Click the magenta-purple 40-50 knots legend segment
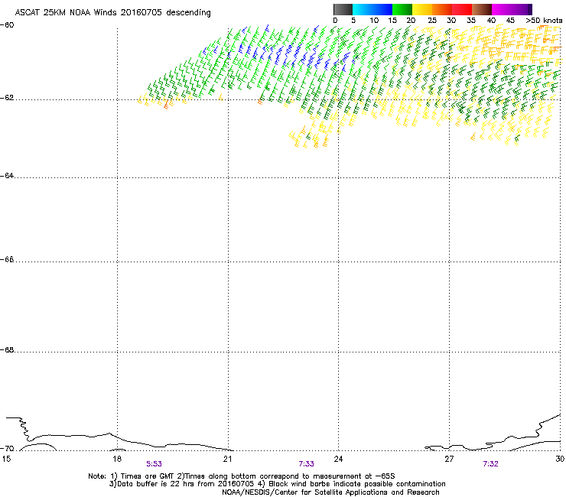Screen dimensions: 566x497 [x=512, y=9]
